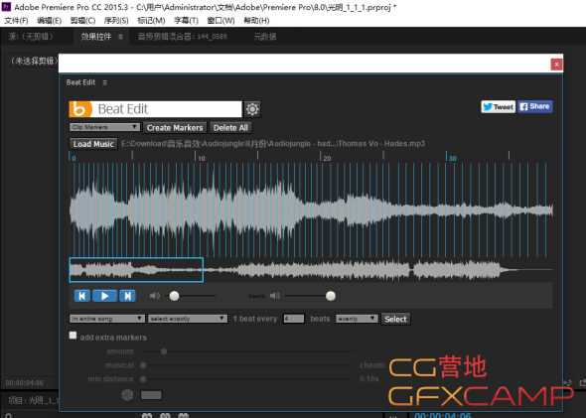
Task: Open 'select exactly' mode dropdown
Action: pyautogui.click(x=188, y=319)
